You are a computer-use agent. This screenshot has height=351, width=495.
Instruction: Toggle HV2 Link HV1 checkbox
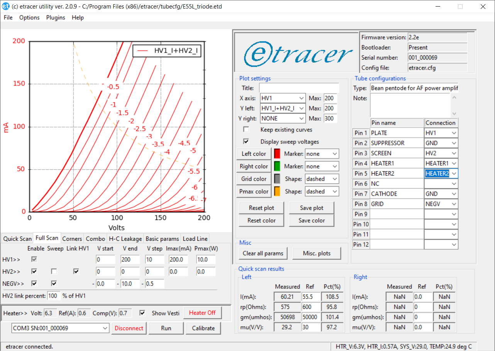(x=76, y=271)
